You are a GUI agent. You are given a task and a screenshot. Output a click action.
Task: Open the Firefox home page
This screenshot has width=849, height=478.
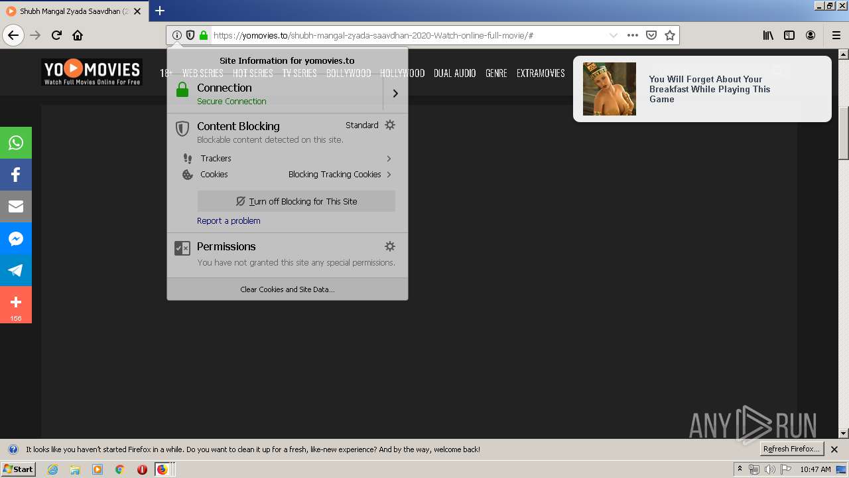pos(78,35)
